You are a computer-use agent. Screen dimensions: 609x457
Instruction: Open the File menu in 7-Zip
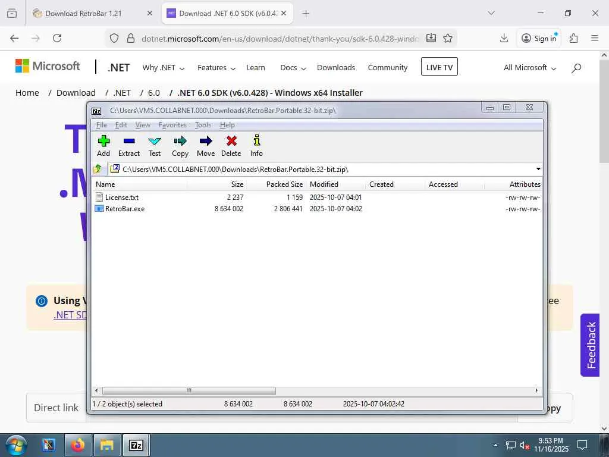pyautogui.click(x=101, y=125)
